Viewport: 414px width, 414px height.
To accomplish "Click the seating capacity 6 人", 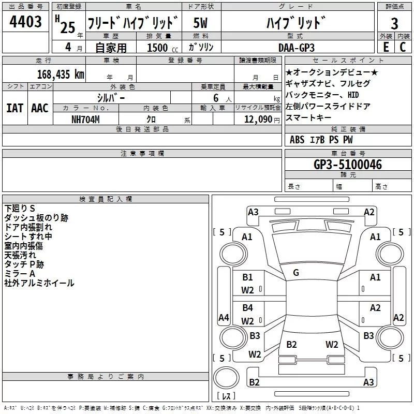I will tap(222, 98).
